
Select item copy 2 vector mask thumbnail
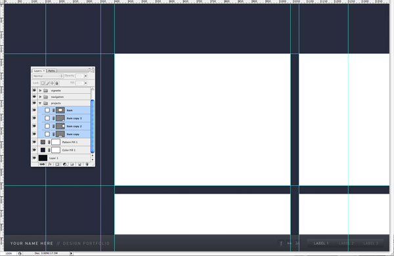(60, 126)
